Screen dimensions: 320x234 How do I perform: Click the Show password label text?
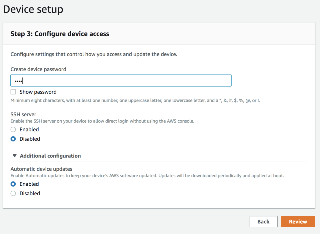(38, 92)
